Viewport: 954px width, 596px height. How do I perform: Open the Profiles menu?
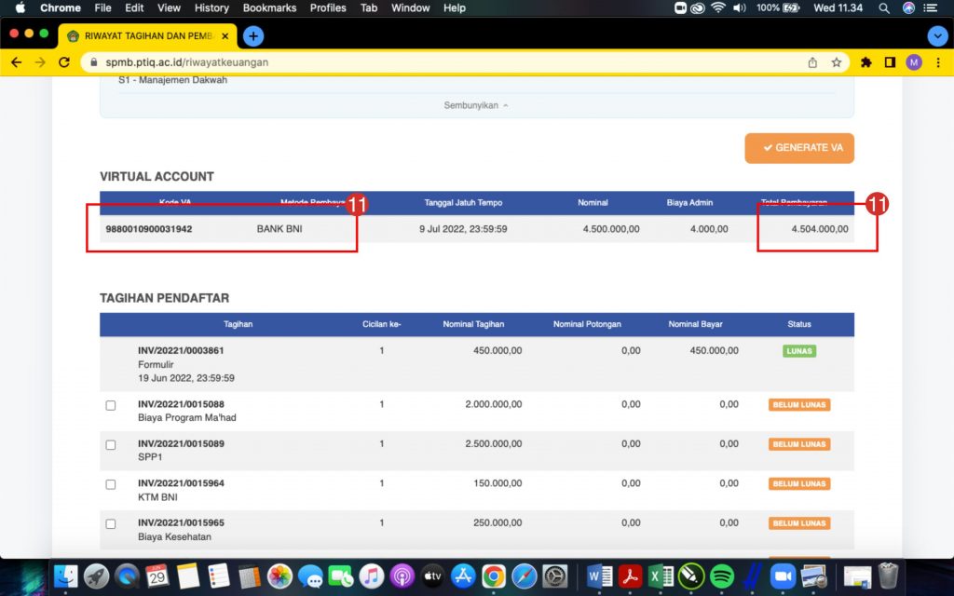(328, 7)
